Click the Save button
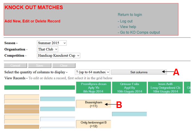The image size is (196, 132). pyautogui.click(x=40, y=65)
